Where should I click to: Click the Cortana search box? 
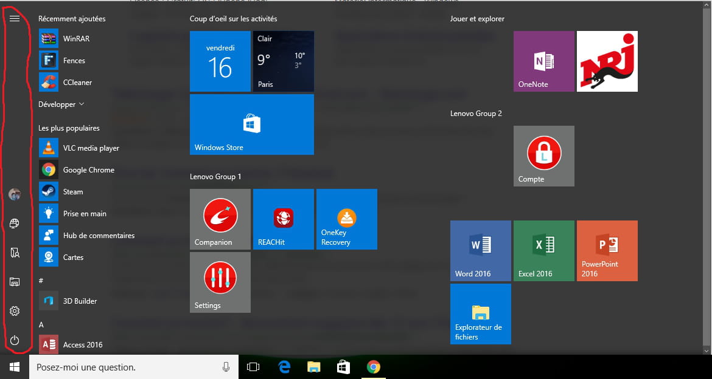coord(134,367)
